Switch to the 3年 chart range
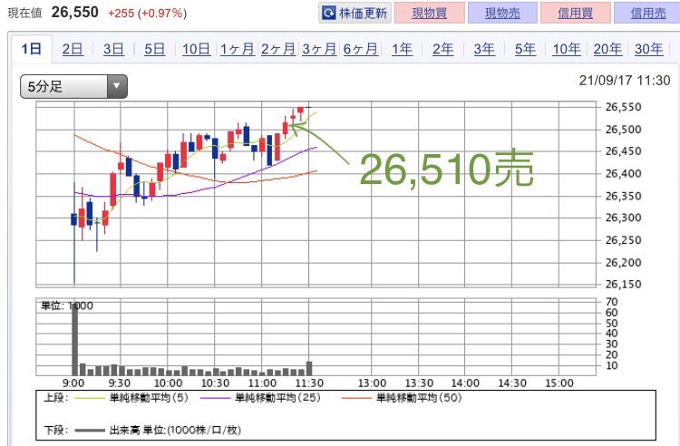This screenshot has width=680, height=446. click(484, 49)
